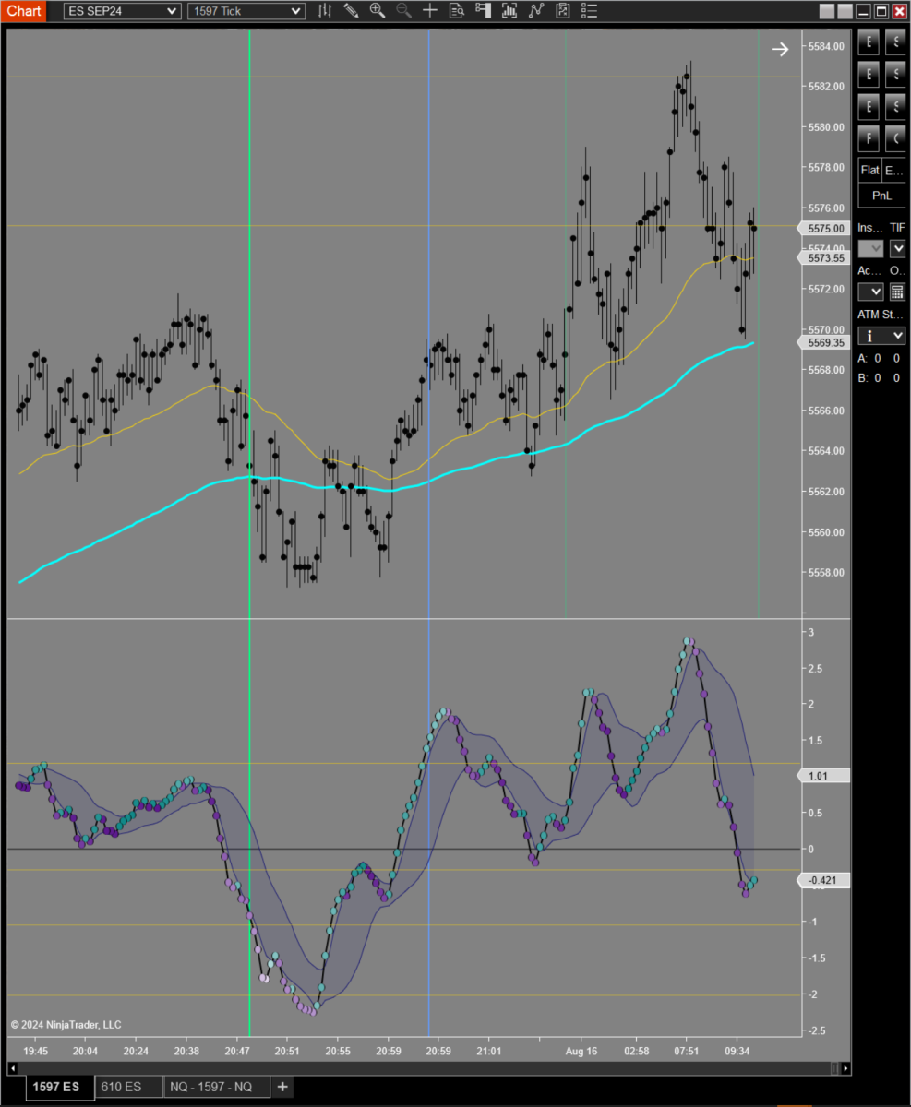This screenshot has width=911, height=1107.
Task: Click the horizontal scrollbar left arrow
Action: pos(13,1067)
